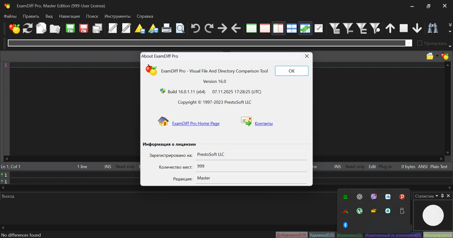Image resolution: width=453 pixels, height=238 pixels.
Task: Click the yellow triangle save diff icon
Action: [x=140, y=28]
